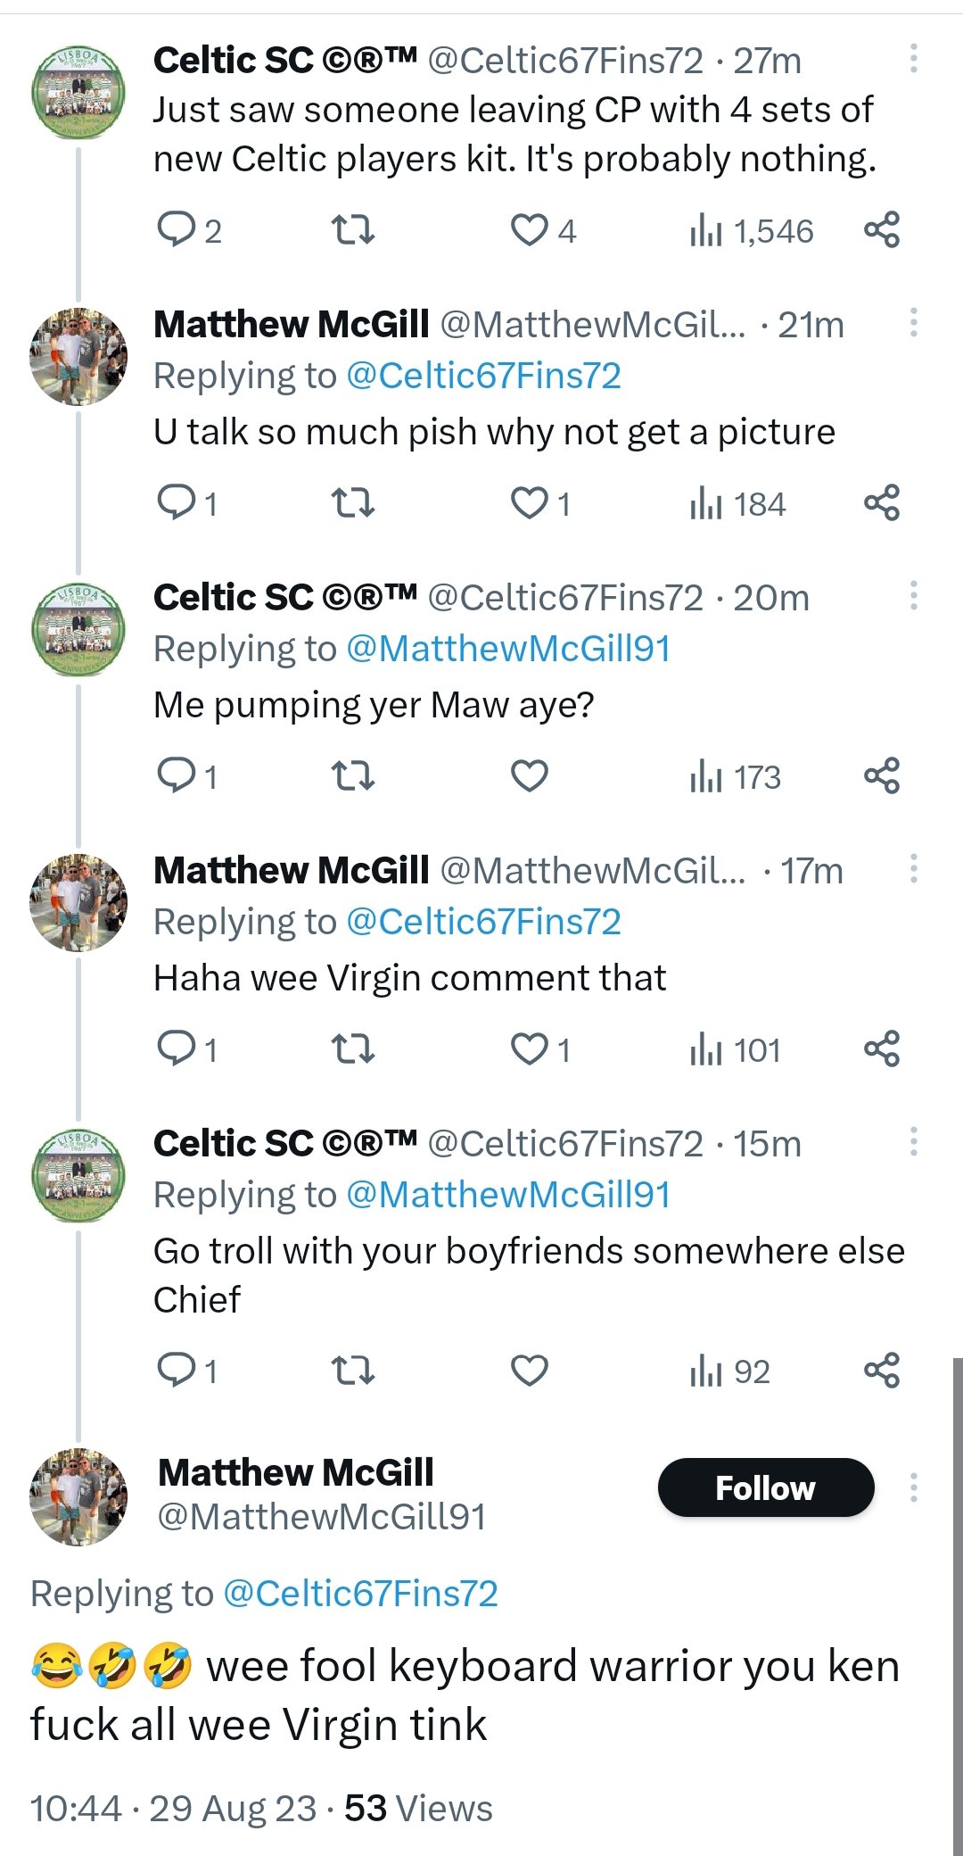Reply to the first Celtic SC tweet
The width and height of the screenshot is (963, 1856).
[x=177, y=230]
